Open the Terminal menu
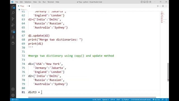Image resolution: width=179 pixels, height=101 pixels. (51, 2)
